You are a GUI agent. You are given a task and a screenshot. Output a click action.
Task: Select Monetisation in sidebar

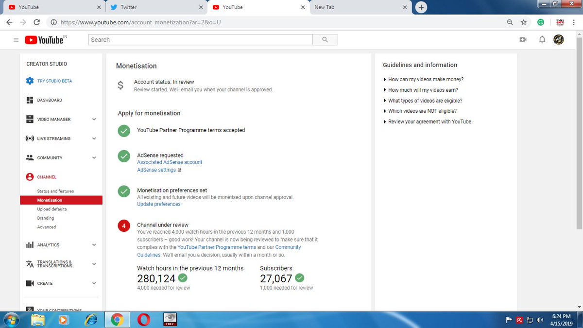click(x=61, y=200)
